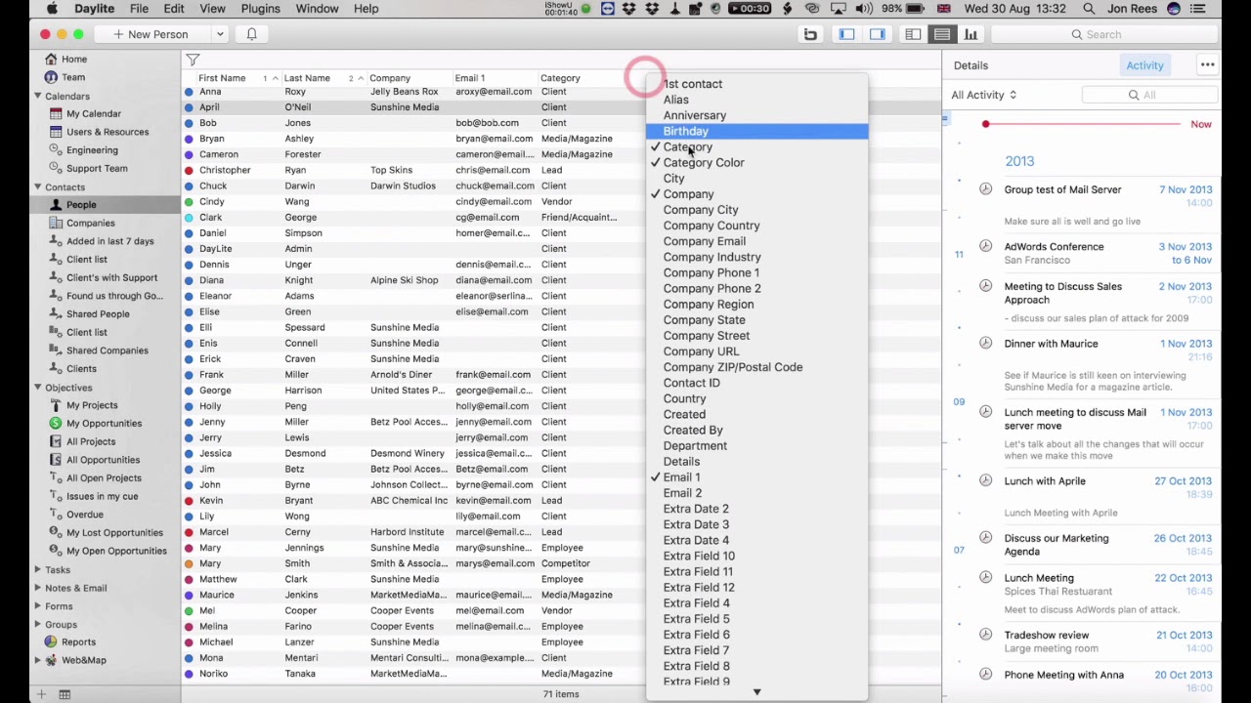Click the menu's scroll down arrow
Viewport: 1251px width, 703px height.
756,692
